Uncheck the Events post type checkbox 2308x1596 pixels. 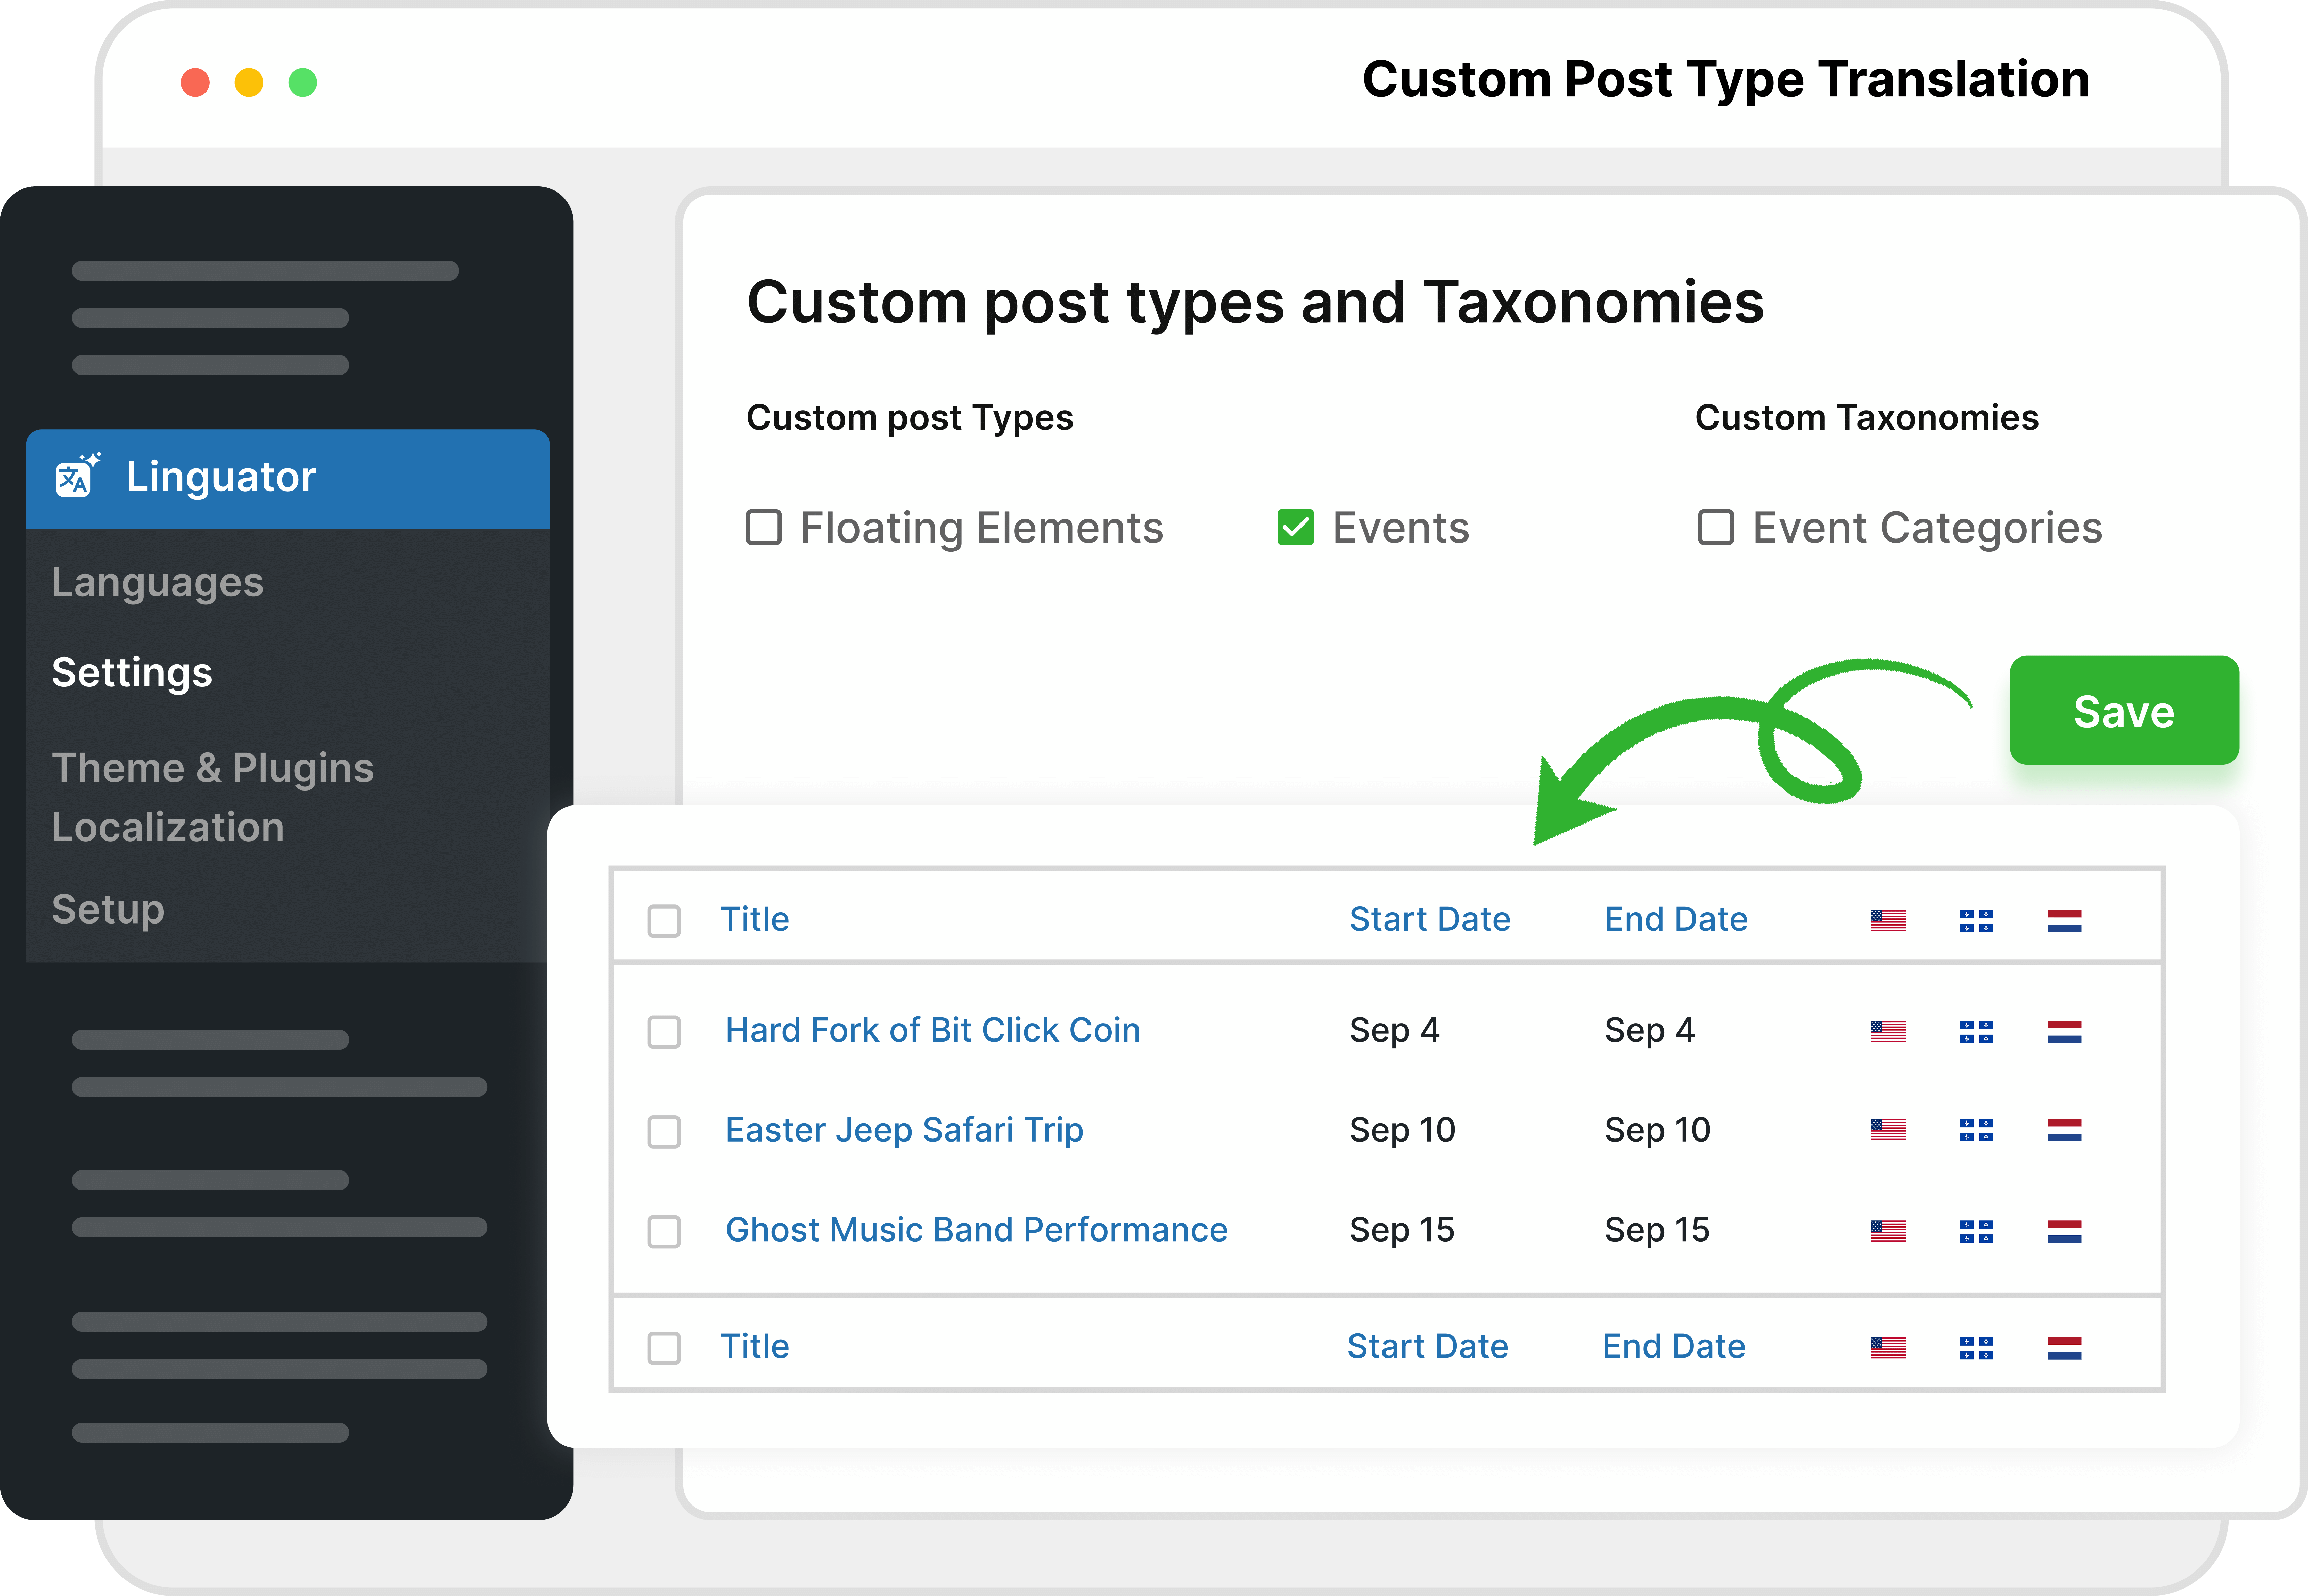click(x=1296, y=527)
